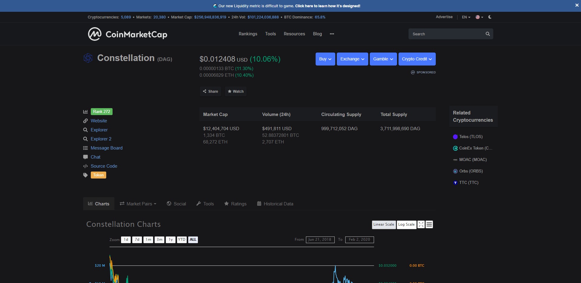
Task: Click the To date field Feb 2, 2020
Action: 359,240
